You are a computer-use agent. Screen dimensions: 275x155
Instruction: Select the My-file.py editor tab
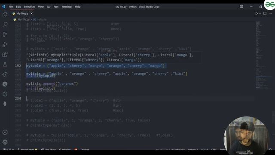22,13
